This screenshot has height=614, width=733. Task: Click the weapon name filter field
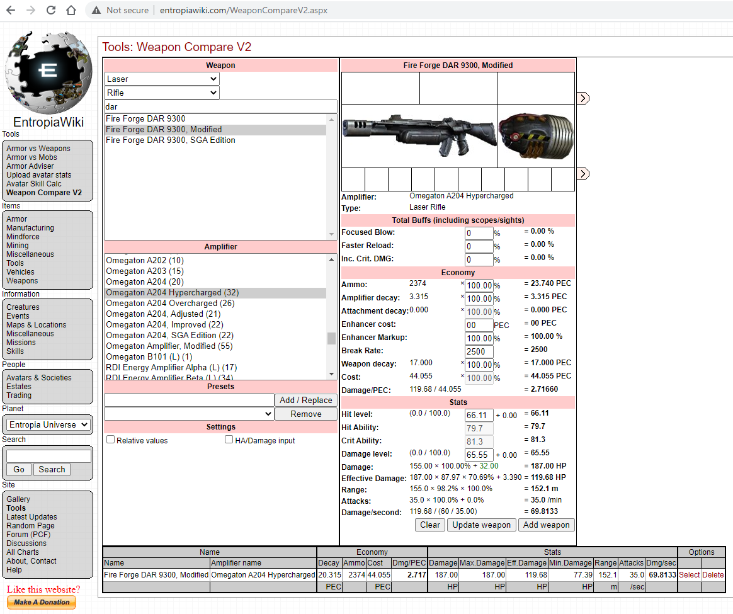click(220, 106)
